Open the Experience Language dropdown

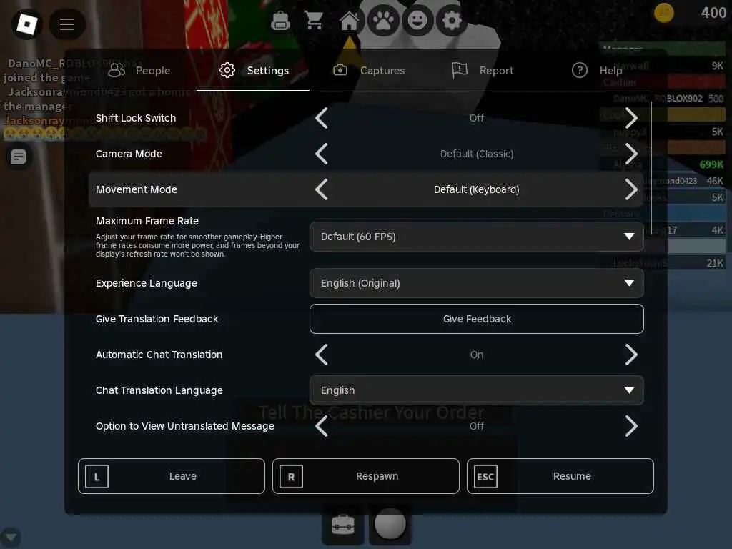pyautogui.click(x=477, y=283)
